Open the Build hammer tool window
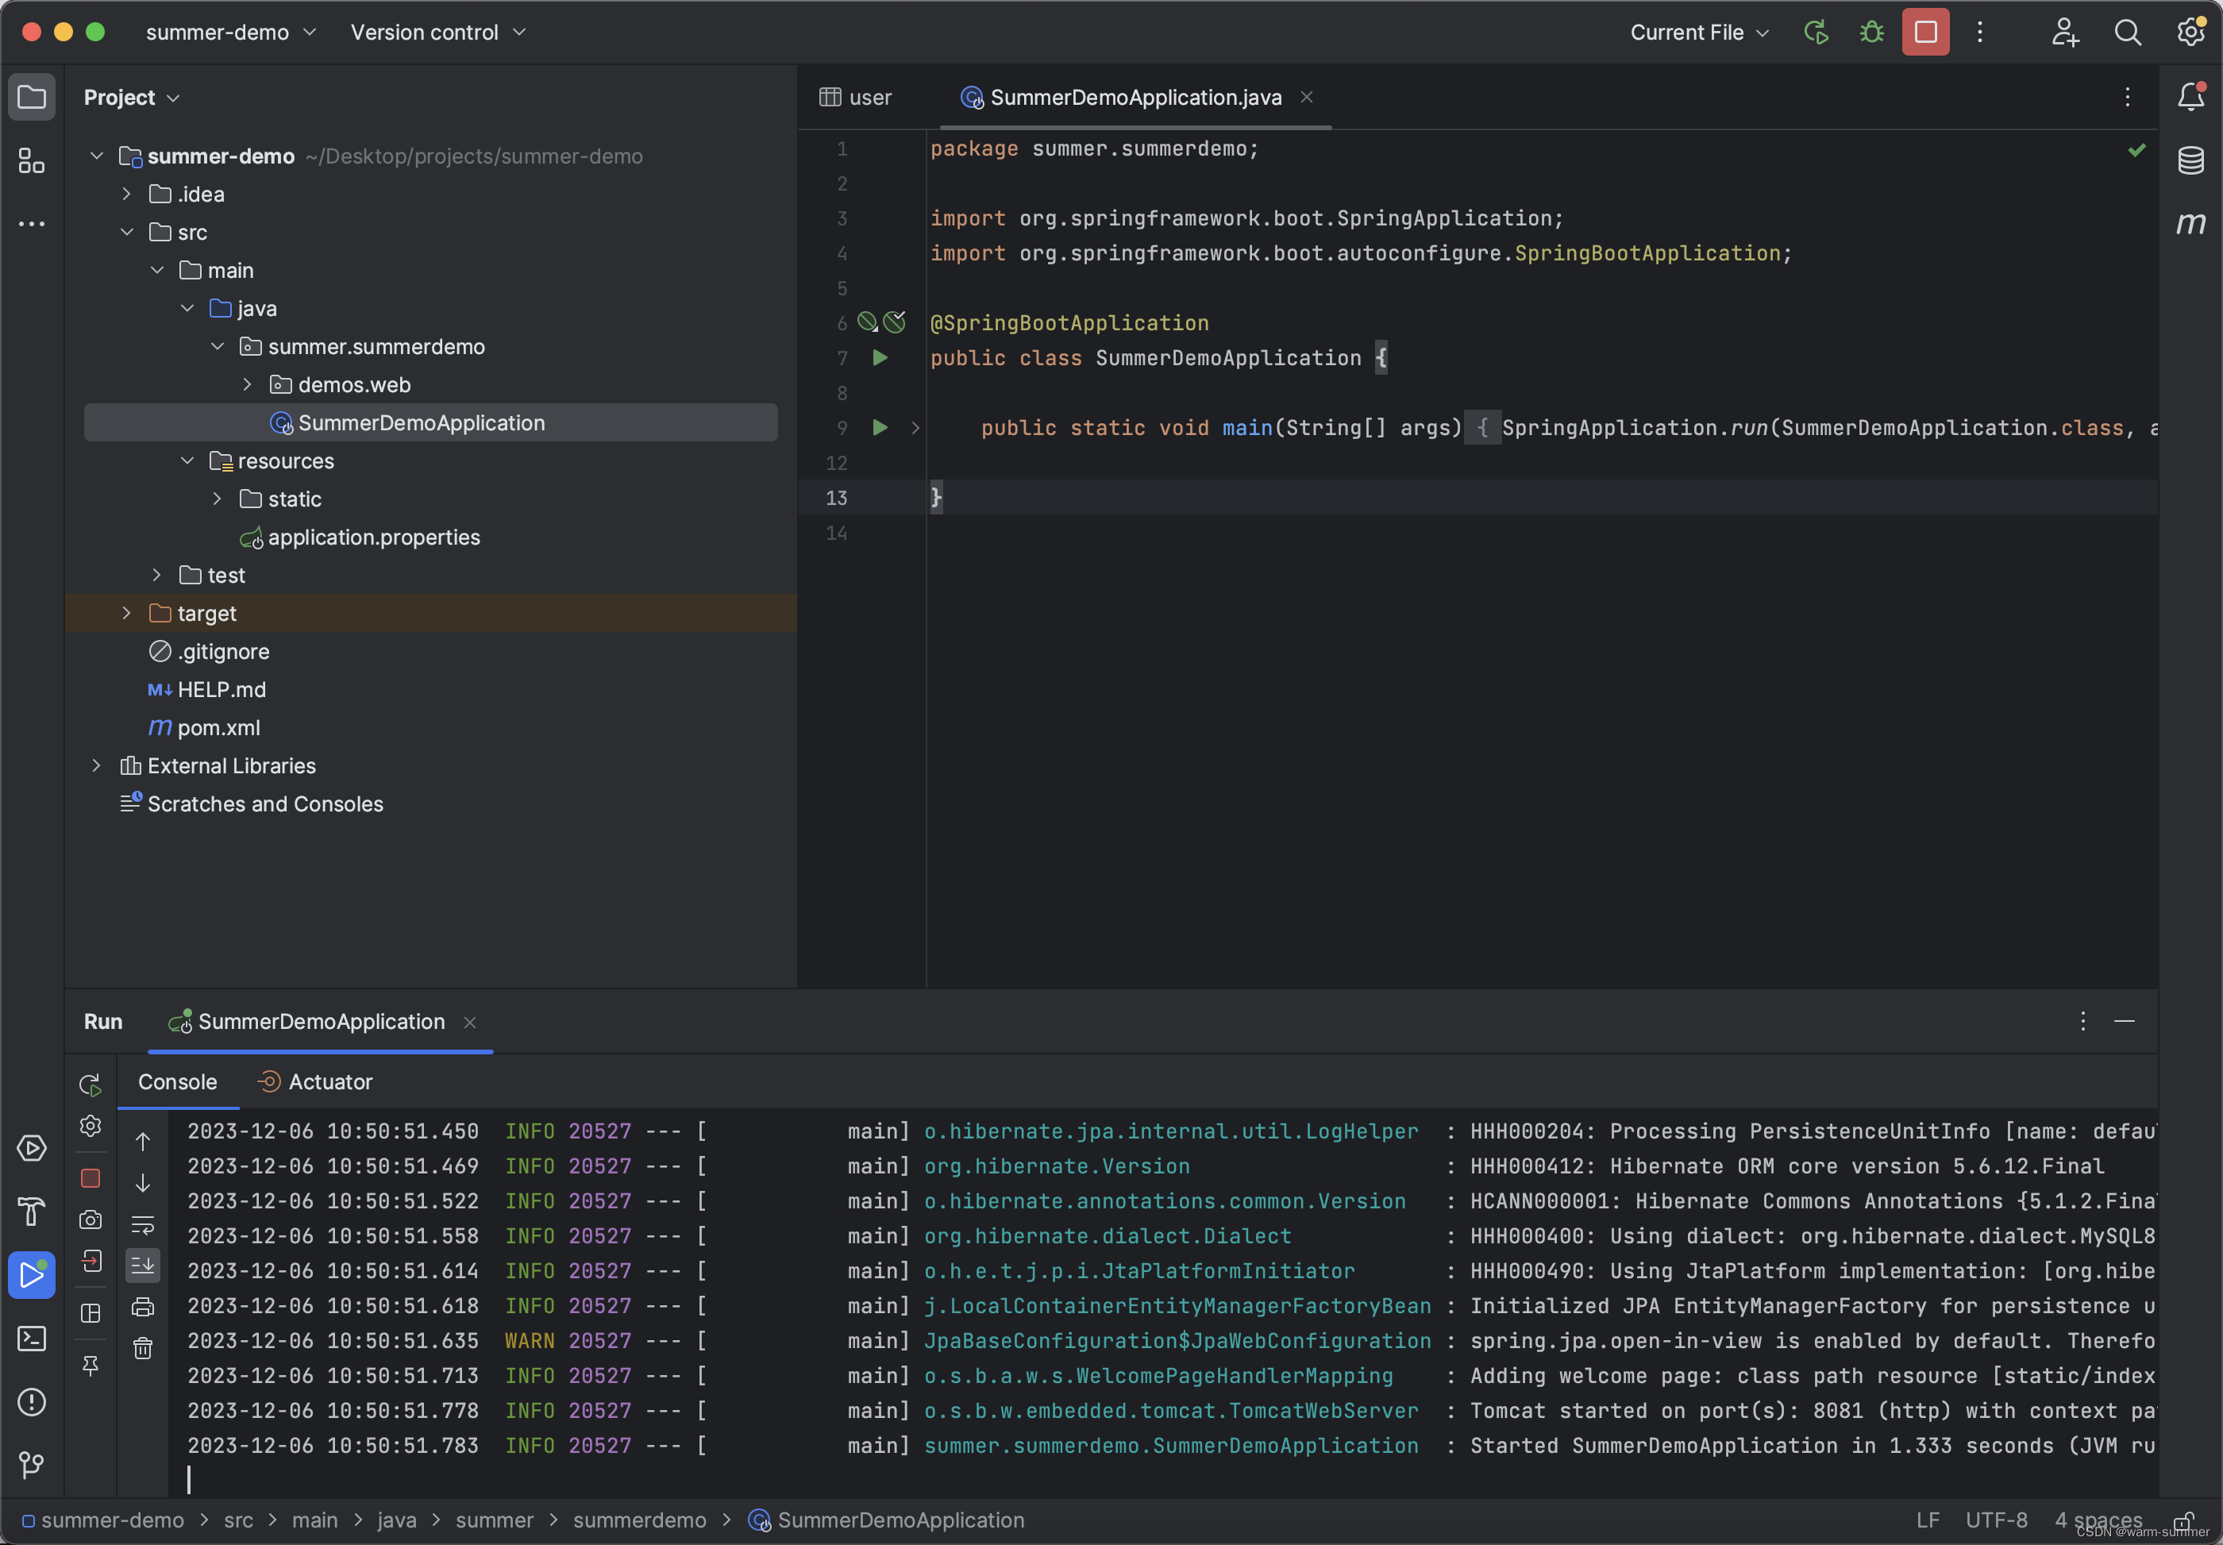This screenshot has height=1545, width=2223. pos(31,1211)
